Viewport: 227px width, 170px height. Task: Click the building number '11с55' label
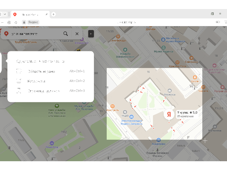[110, 31]
